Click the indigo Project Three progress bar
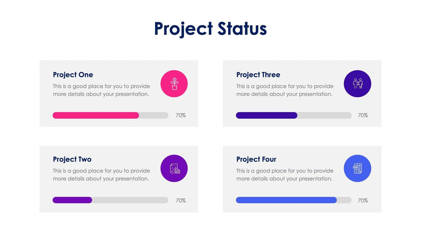This screenshot has width=421, height=236. 266,115
